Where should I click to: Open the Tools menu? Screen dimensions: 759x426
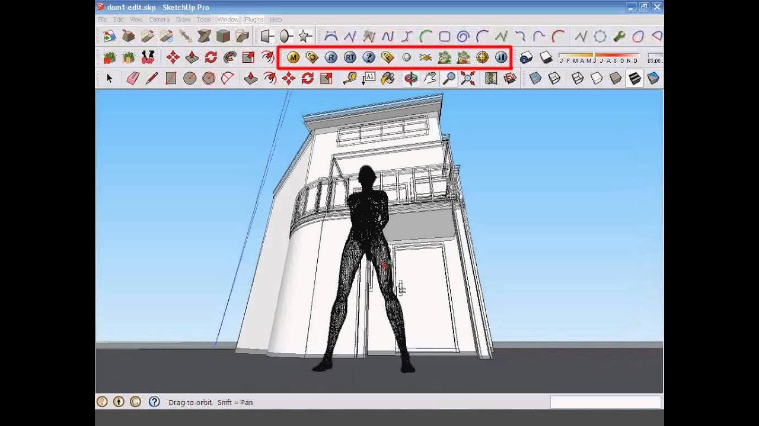203,20
